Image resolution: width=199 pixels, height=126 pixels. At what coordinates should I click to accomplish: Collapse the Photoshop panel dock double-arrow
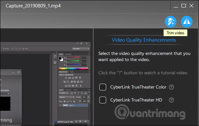tap(89, 52)
